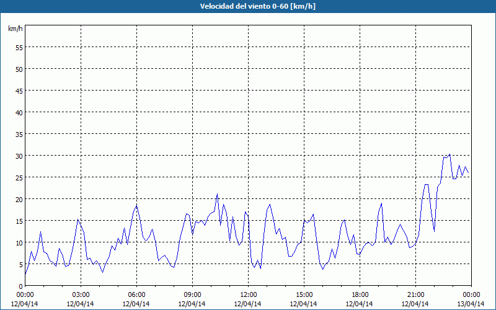Select the y-axis value label '40'

click(19, 113)
